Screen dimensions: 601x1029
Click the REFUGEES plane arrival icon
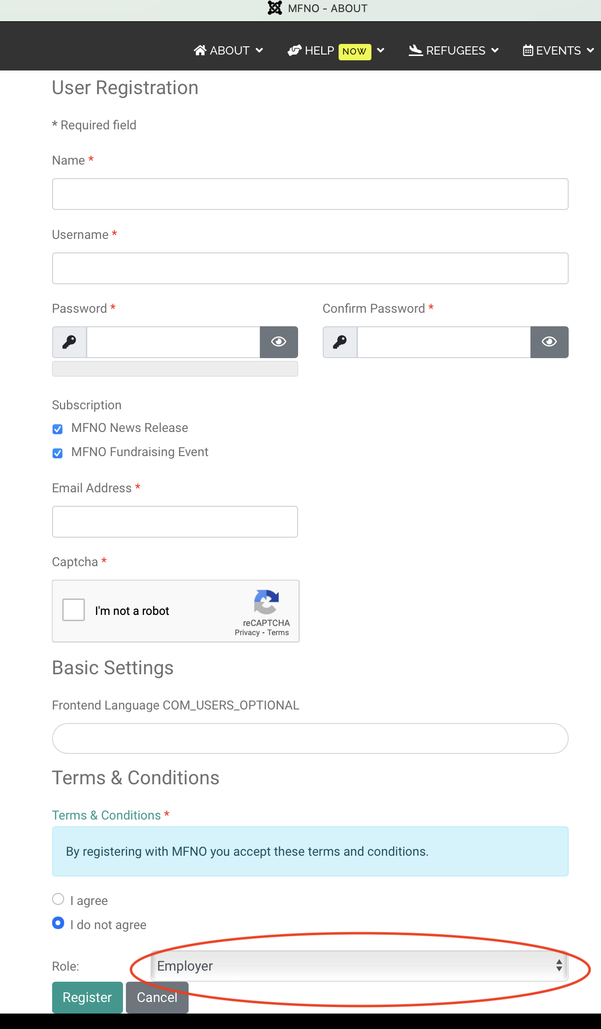[x=416, y=50]
